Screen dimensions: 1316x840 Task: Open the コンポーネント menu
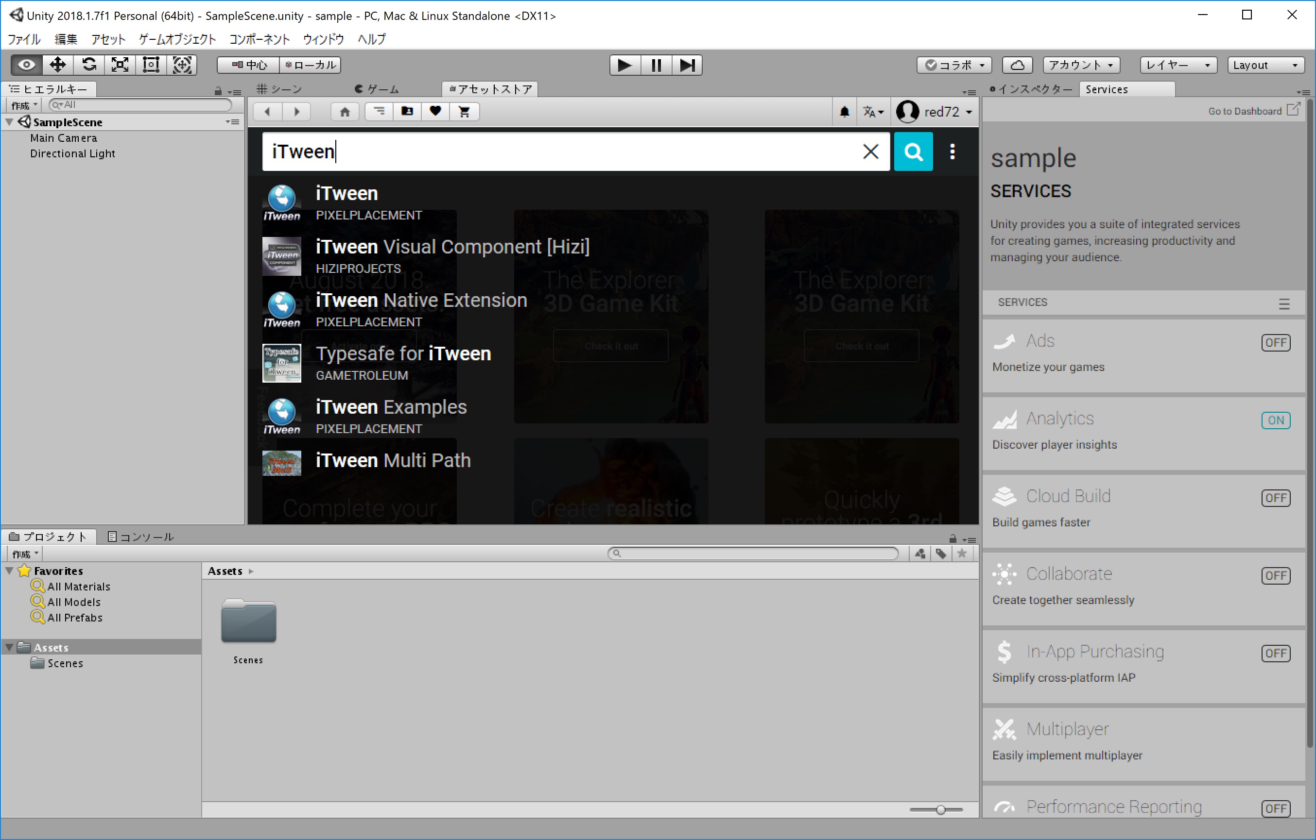259,39
